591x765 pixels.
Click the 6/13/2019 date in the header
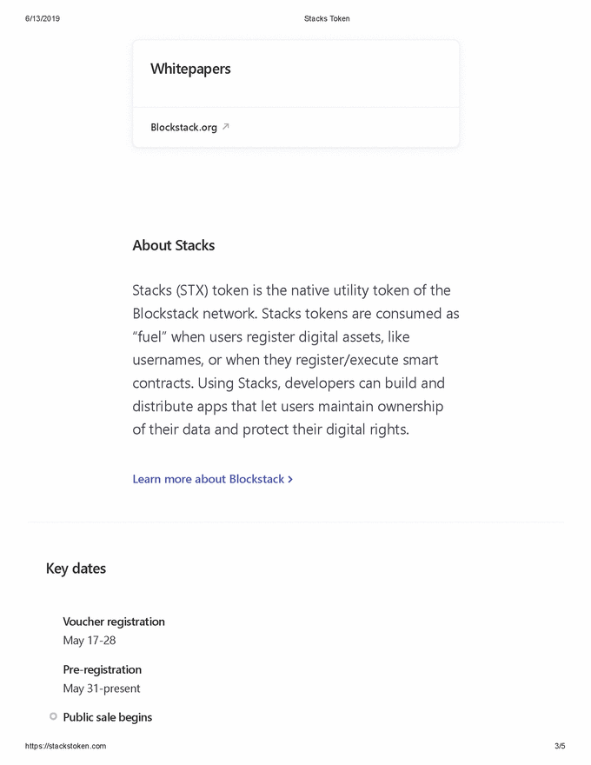43,18
